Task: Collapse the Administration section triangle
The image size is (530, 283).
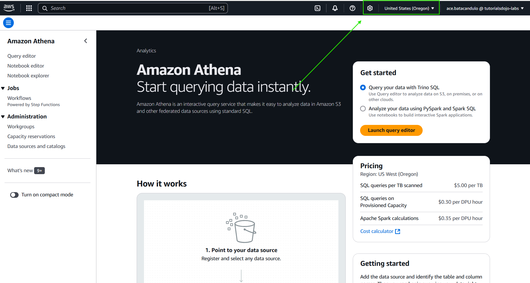Action: pyautogui.click(x=3, y=117)
